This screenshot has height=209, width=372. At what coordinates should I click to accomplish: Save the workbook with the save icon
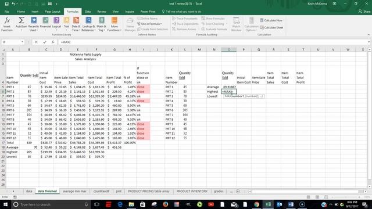click(6, 4)
